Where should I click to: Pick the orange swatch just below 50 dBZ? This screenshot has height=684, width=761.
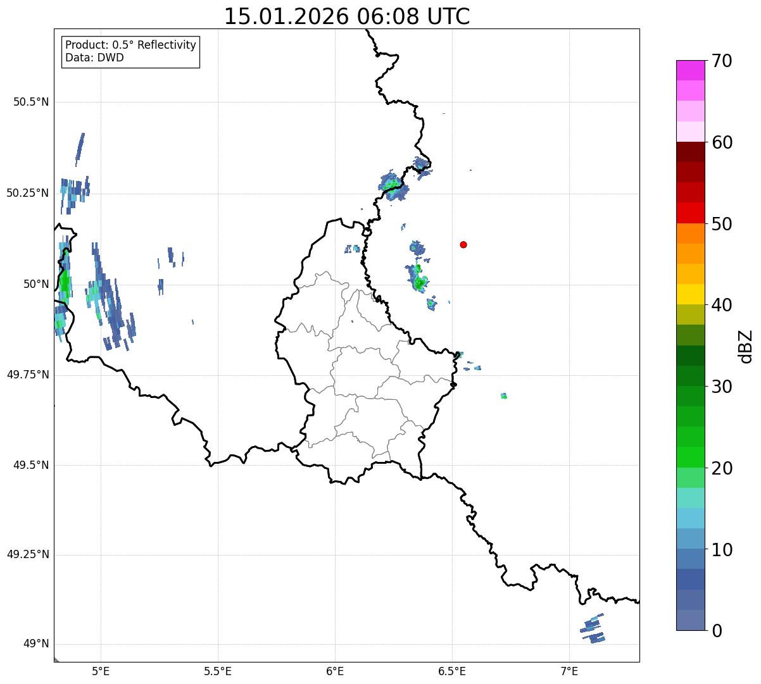click(690, 233)
